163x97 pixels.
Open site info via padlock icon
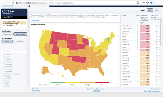tap(17, 3)
